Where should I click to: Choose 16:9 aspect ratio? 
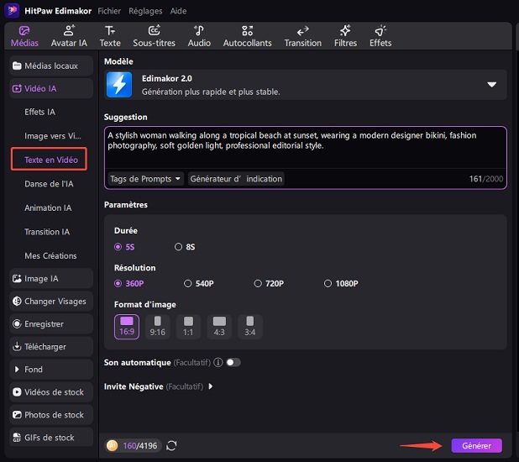click(x=127, y=327)
